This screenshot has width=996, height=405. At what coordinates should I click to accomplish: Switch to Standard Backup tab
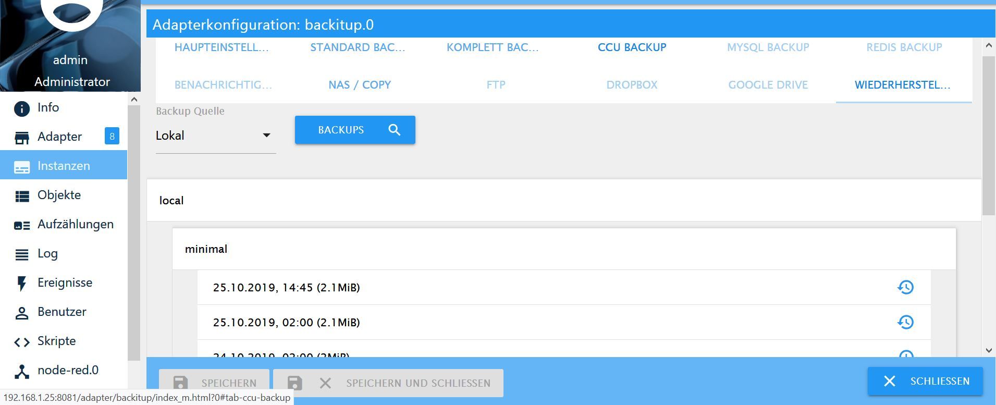click(358, 47)
